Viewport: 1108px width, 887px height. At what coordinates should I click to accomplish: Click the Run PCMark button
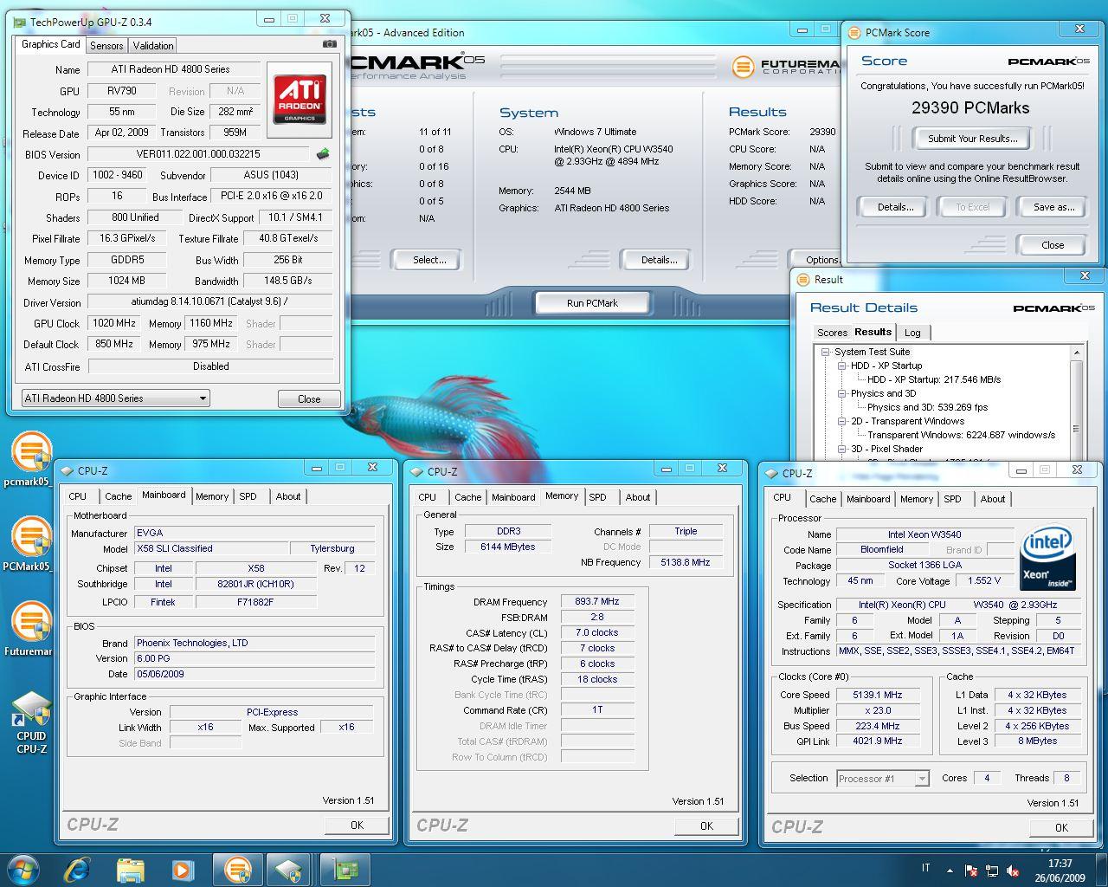pos(592,303)
